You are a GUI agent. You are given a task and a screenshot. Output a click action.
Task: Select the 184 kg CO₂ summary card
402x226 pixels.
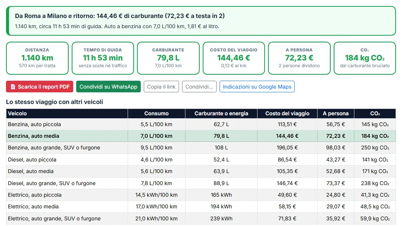coord(364,58)
